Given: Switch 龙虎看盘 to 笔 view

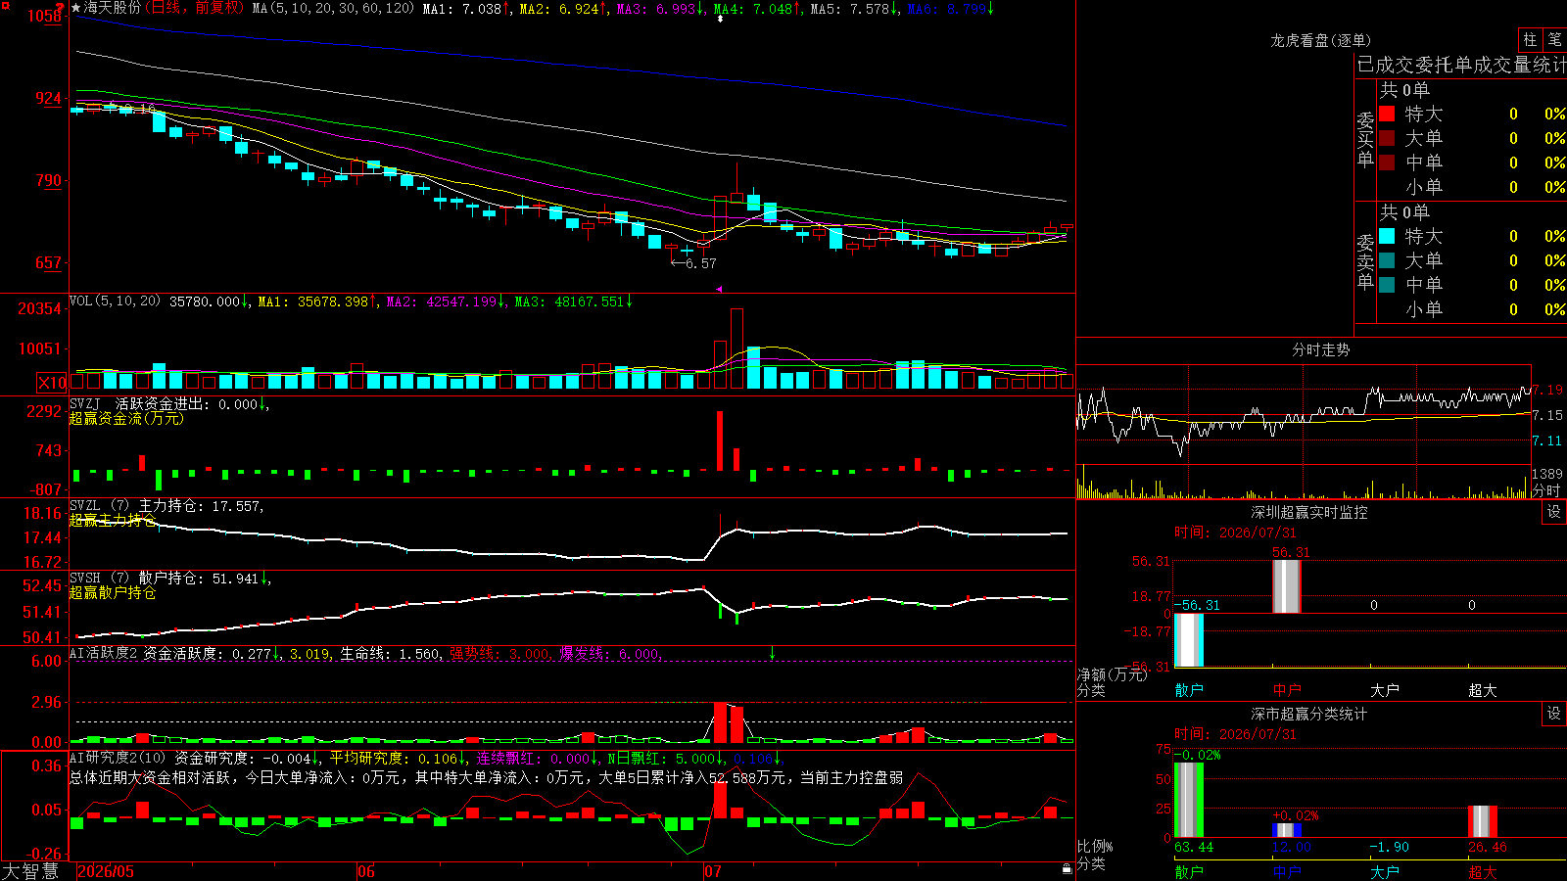Looking at the screenshot, I should [x=1554, y=39].
